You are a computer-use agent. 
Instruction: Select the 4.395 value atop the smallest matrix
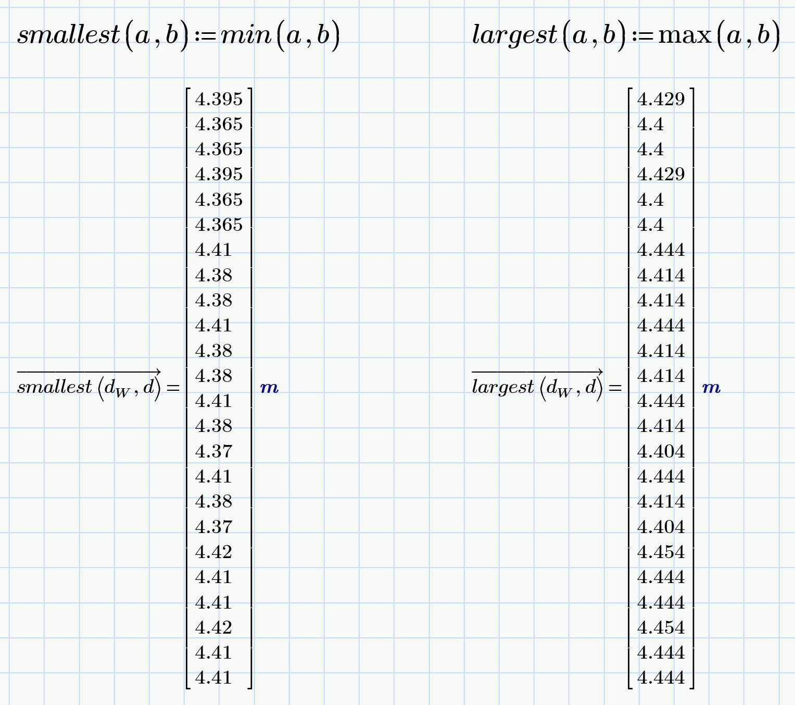coord(218,99)
